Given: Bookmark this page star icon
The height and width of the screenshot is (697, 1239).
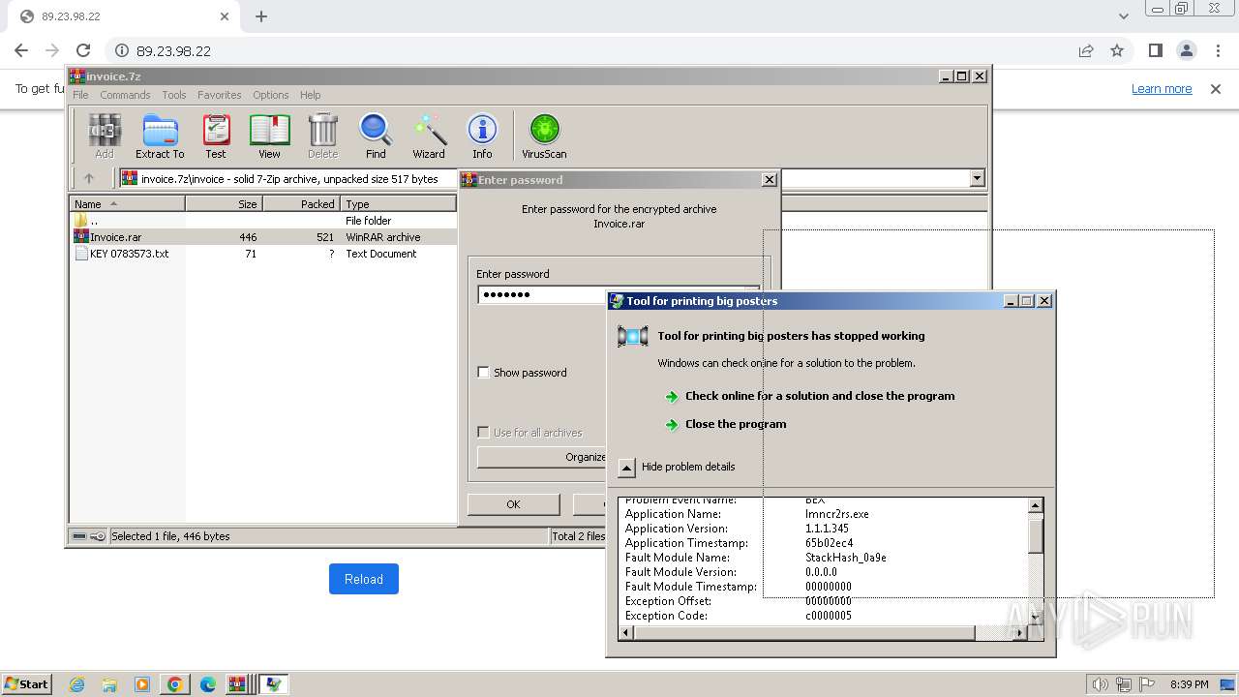Looking at the screenshot, I should tap(1117, 50).
